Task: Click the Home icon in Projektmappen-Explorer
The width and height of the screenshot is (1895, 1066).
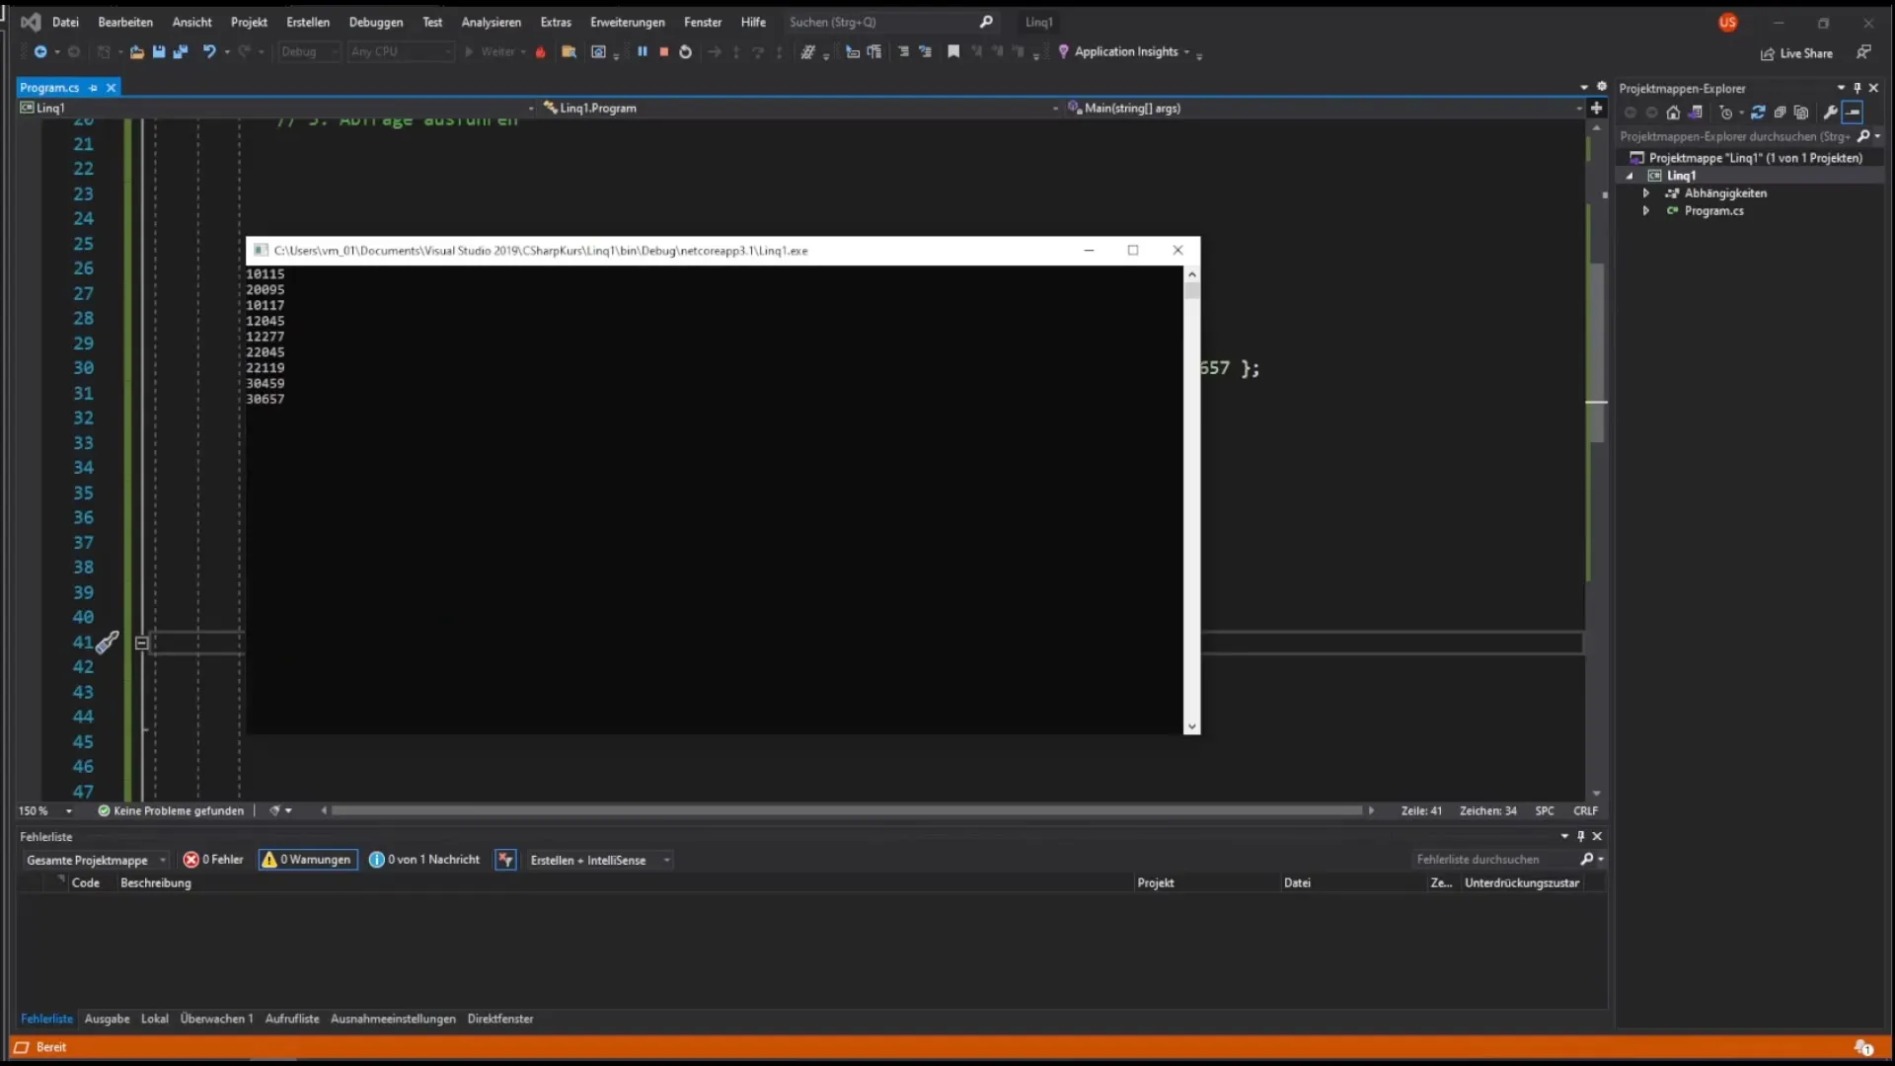Action: 1673,113
